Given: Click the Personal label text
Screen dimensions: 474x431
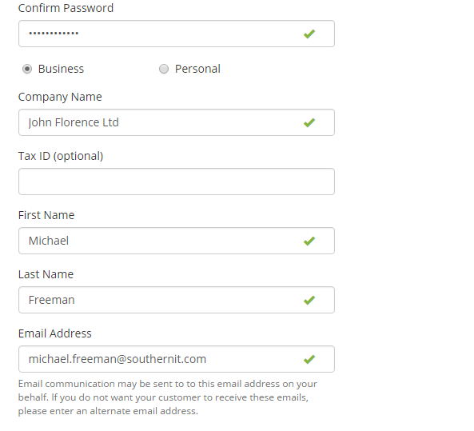Looking at the screenshot, I should (197, 69).
